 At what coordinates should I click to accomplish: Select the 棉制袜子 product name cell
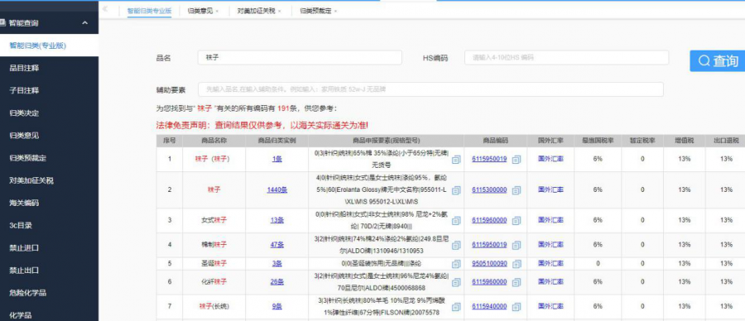click(214, 245)
